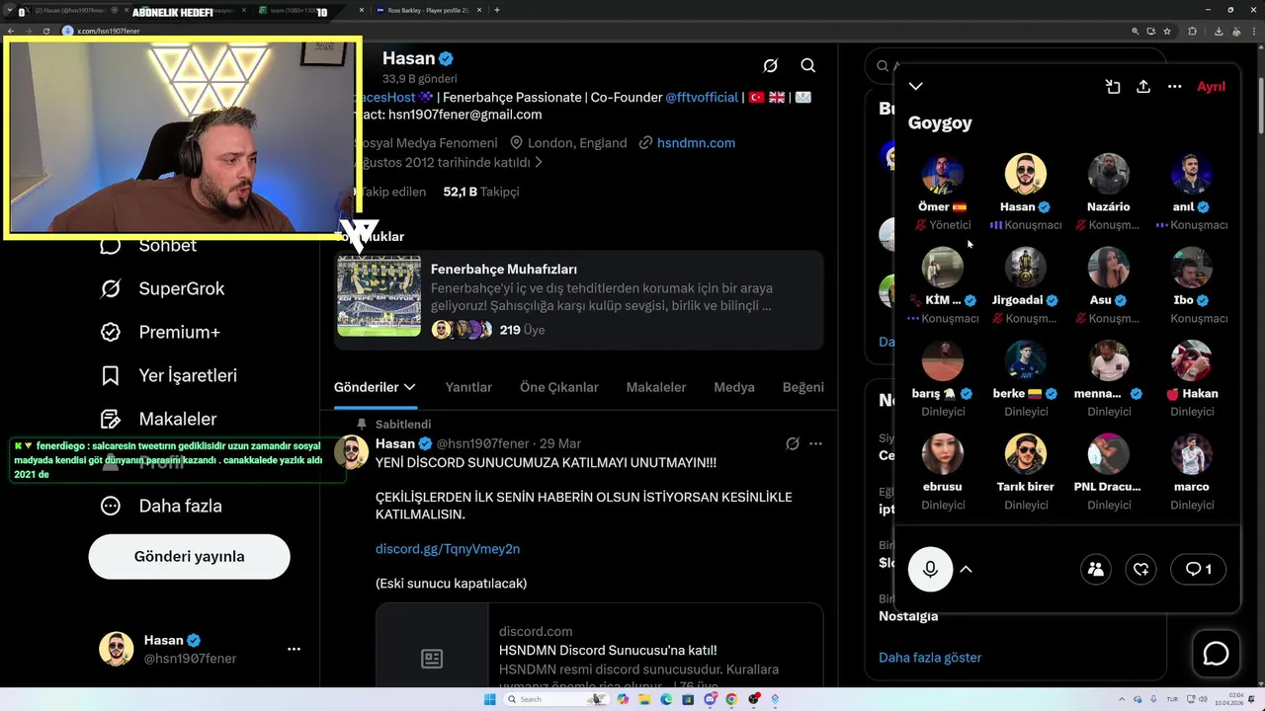Open Daha fazla menu in sidebar
This screenshot has height=711, width=1265.
click(160, 506)
